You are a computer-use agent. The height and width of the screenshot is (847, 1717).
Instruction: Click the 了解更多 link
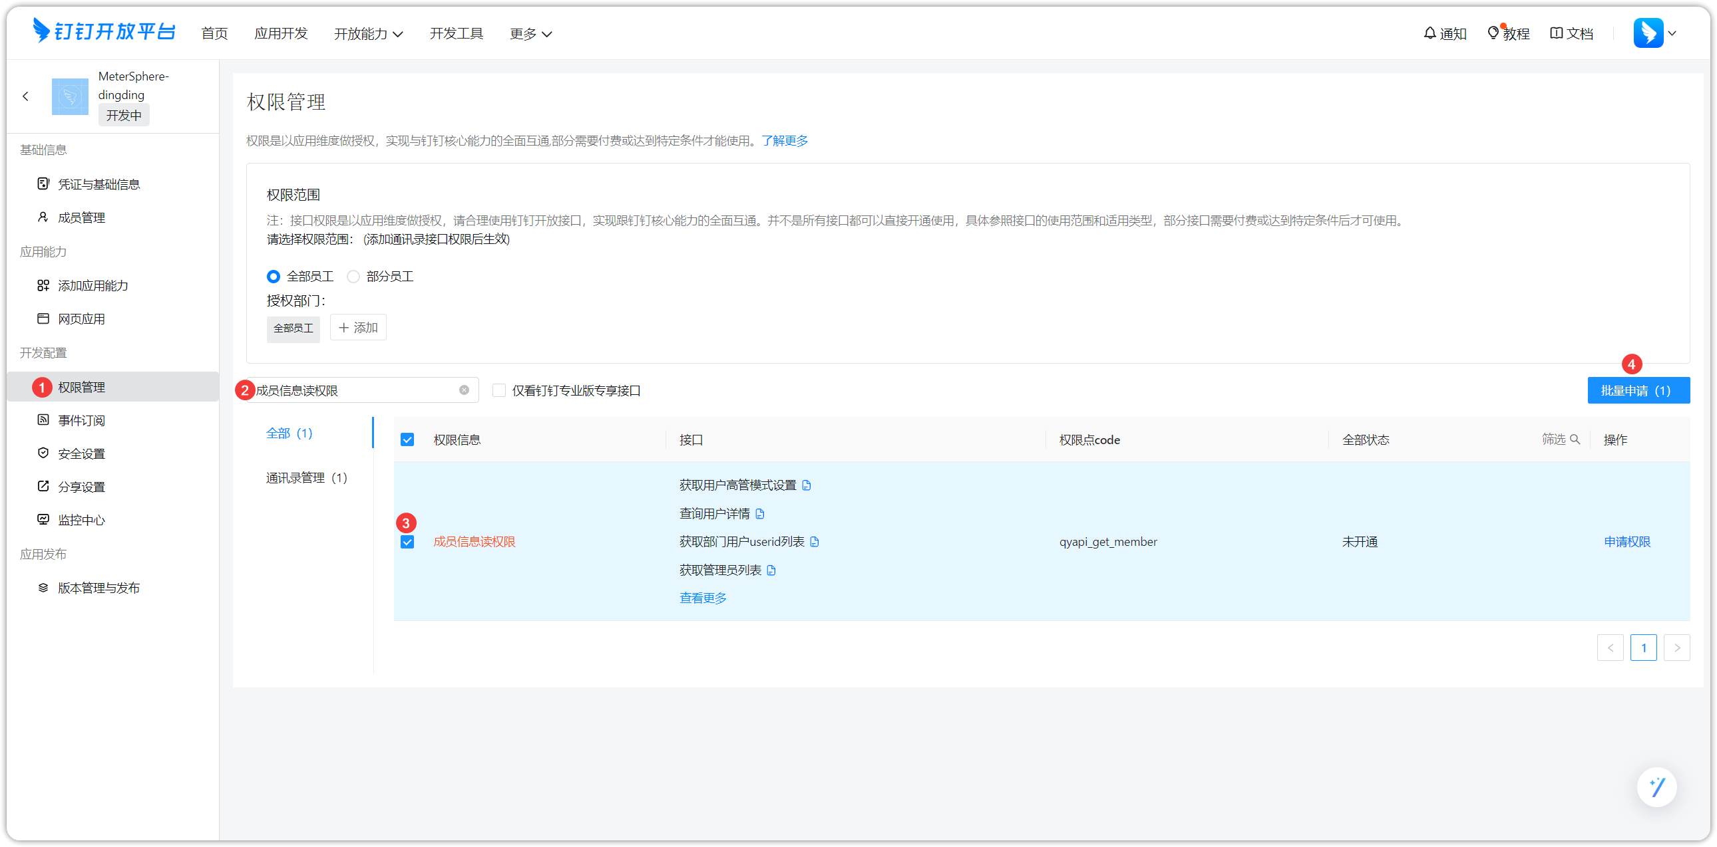pyautogui.click(x=785, y=140)
